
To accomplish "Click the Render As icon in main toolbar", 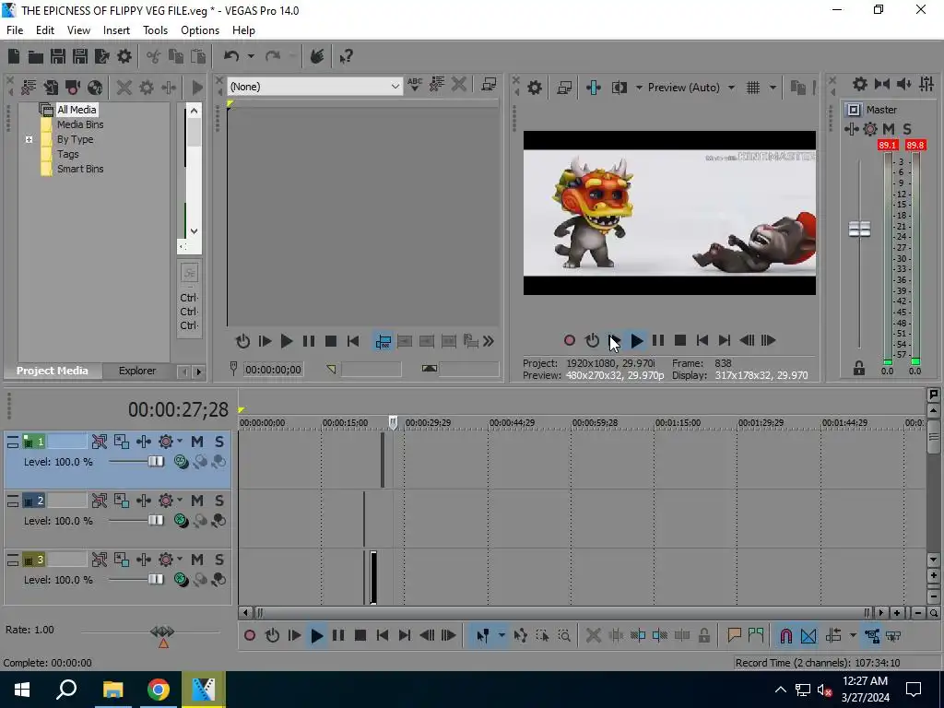I will (101, 56).
